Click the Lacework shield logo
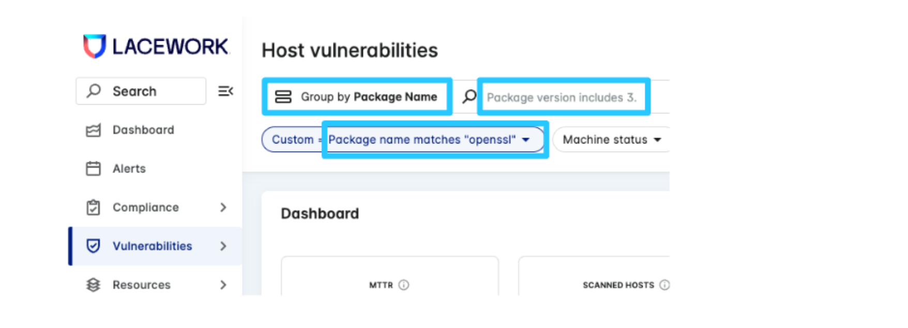This screenshot has height=328, width=908. (95, 46)
